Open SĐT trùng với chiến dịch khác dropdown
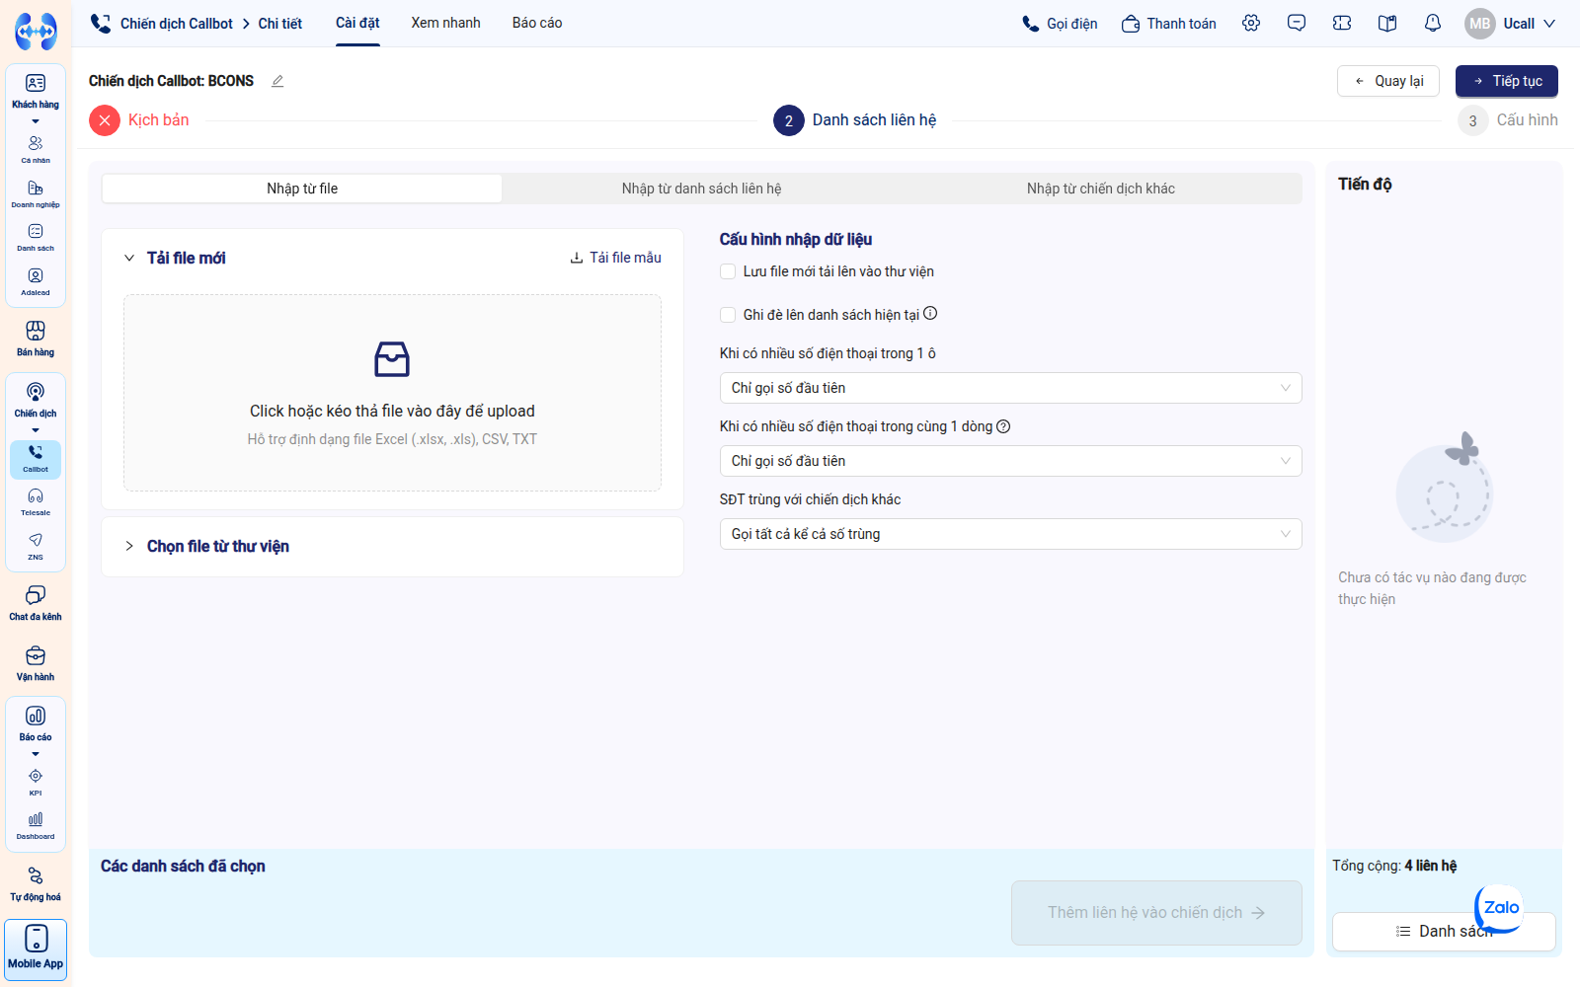This screenshot has width=1580, height=987. (1010, 534)
